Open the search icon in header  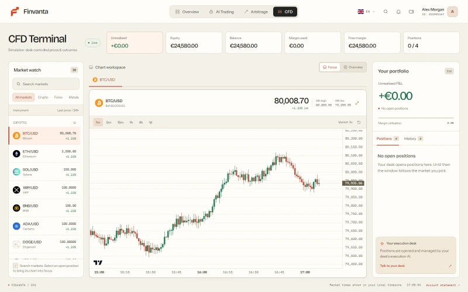coord(386,12)
